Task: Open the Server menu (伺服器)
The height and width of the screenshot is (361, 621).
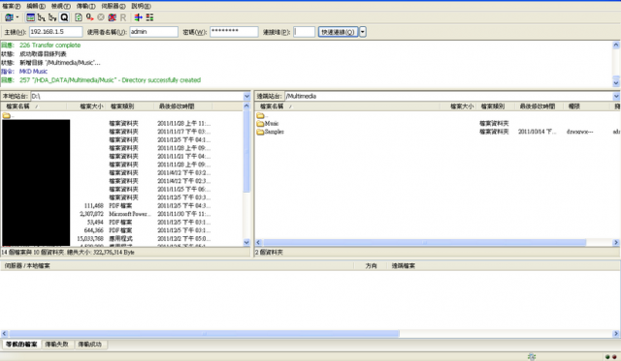Action: pyautogui.click(x=114, y=6)
